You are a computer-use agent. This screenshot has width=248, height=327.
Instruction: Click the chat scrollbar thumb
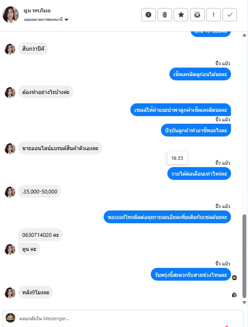click(245, 256)
